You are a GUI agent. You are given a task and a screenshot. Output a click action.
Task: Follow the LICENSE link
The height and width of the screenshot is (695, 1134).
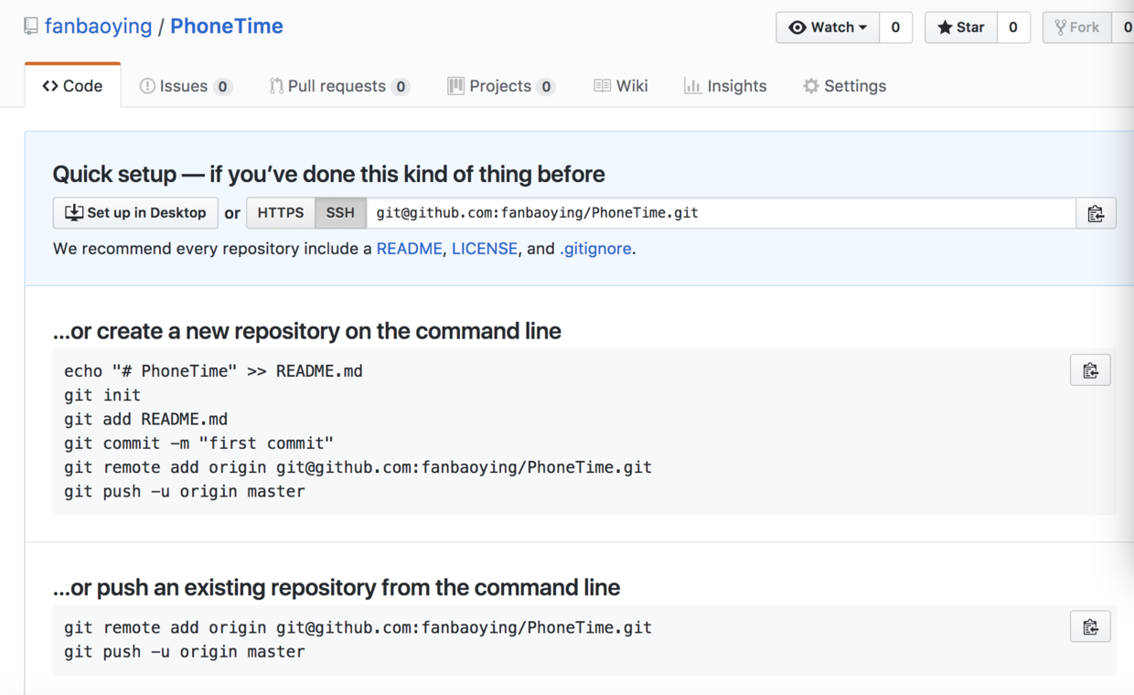pos(485,249)
